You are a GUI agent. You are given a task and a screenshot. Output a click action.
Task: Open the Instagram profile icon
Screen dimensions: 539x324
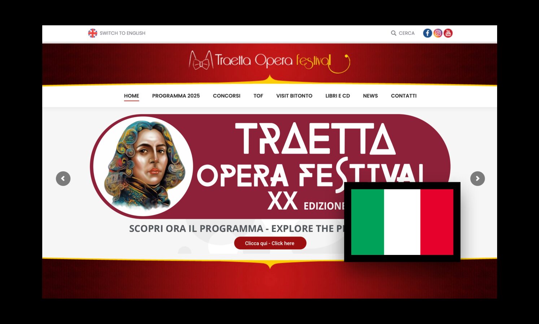click(x=438, y=33)
